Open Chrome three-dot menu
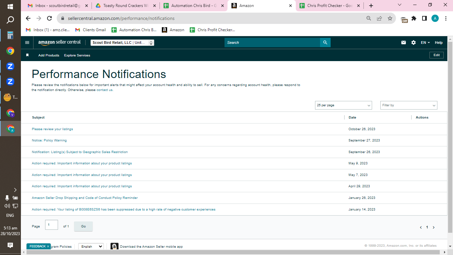The height and width of the screenshot is (255, 453). click(x=446, y=19)
